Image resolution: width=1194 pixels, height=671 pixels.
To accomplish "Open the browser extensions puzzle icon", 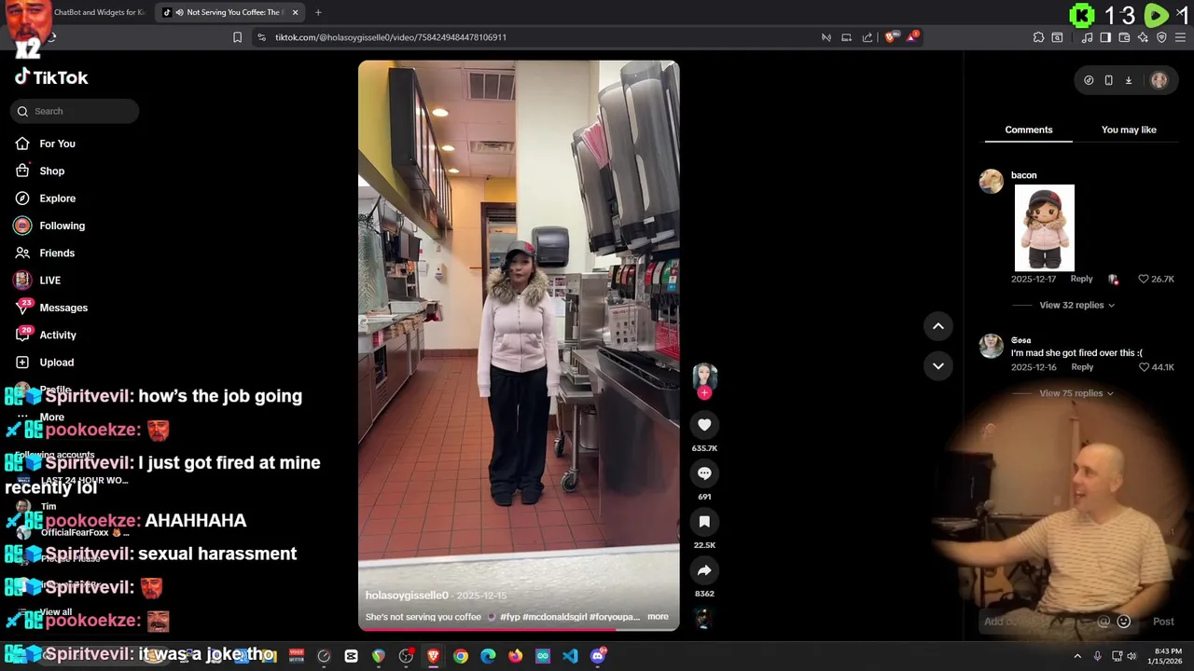I will pyautogui.click(x=1038, y=37).
